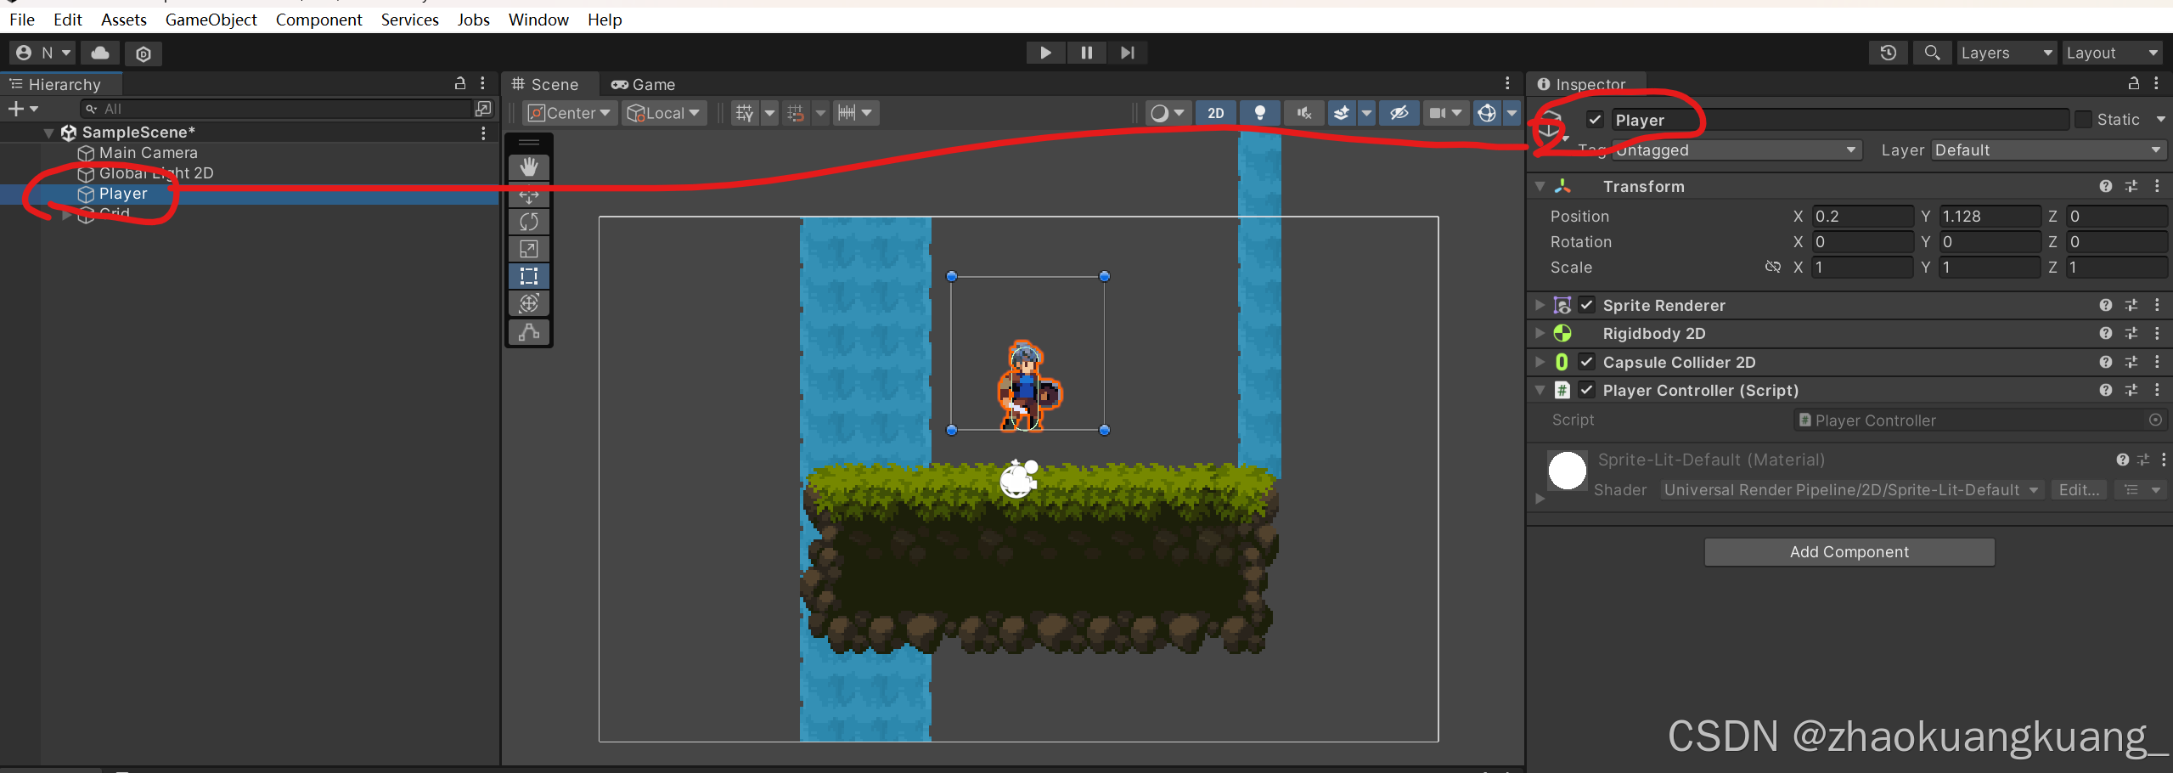Open the Unity version control gear icon
The image size is (2173, 773).
coord(144,54)
